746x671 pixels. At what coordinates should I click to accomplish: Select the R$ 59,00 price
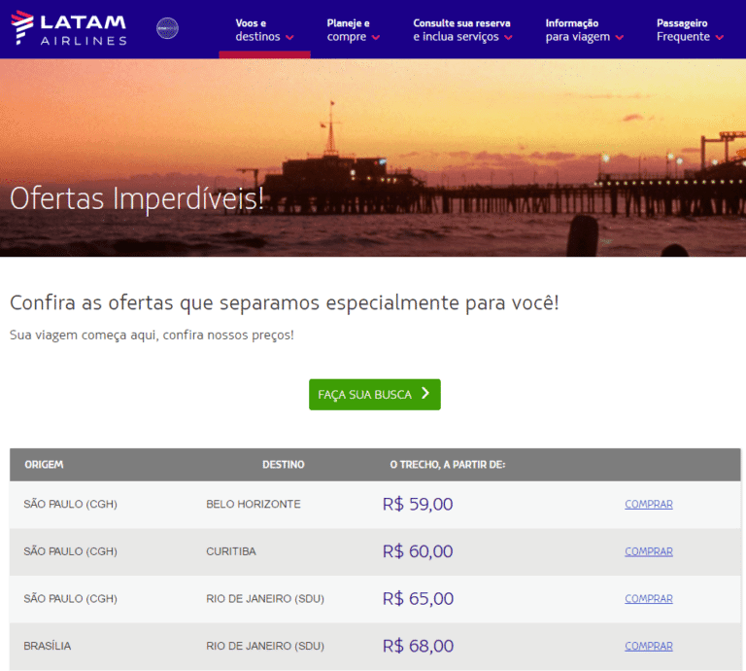tap(418, 505)
